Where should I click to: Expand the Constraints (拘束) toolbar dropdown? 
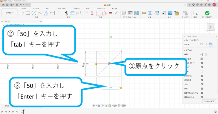pyautogui.click(x=101, y=17)
